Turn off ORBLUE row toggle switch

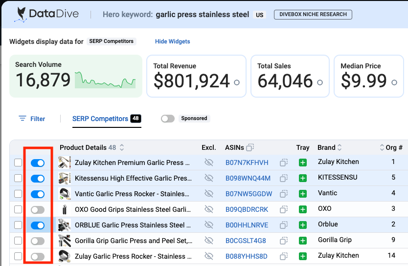pos(38,225)
